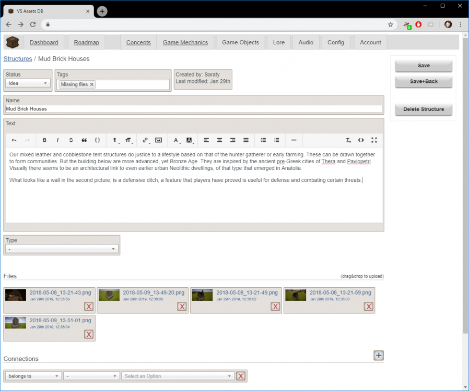Screen dimensions: 469x391
Task: Go to the Lore tab
Action: (x=279, y=42)
